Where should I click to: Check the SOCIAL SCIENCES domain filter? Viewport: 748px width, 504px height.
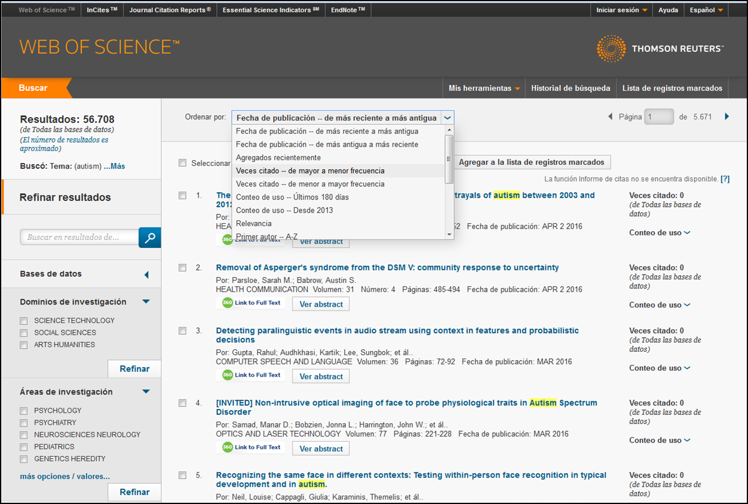24,333
